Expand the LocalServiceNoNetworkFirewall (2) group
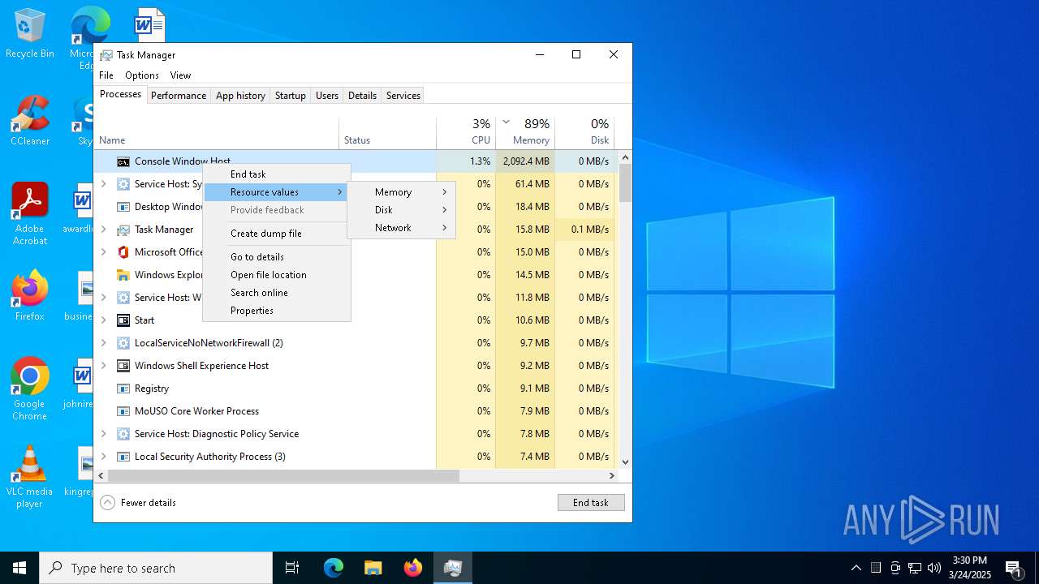This screenshot has height=584, width=1039. pos(103,343)
